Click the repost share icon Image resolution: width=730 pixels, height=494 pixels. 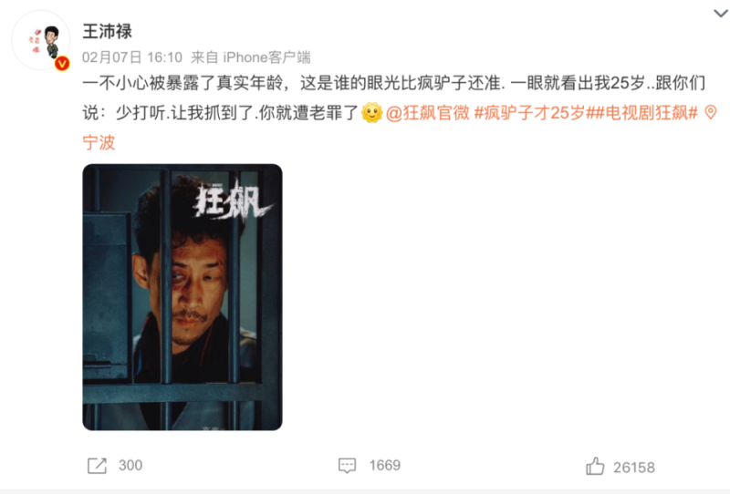click(x=98, y=466)
